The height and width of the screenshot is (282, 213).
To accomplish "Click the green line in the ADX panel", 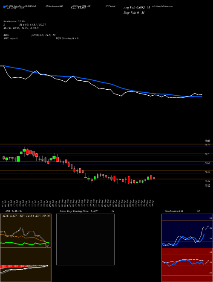I will 24,244.
